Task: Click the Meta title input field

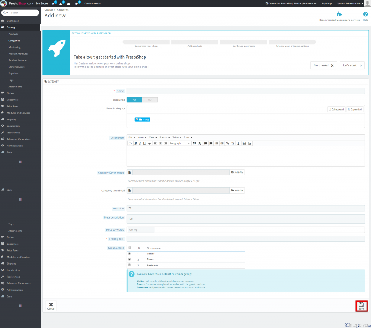Action: pos(249,208)
